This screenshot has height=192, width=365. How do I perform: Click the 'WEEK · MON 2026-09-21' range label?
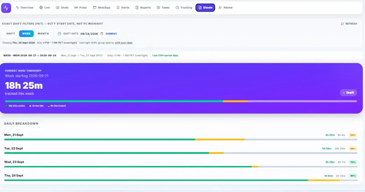(30, 55)
